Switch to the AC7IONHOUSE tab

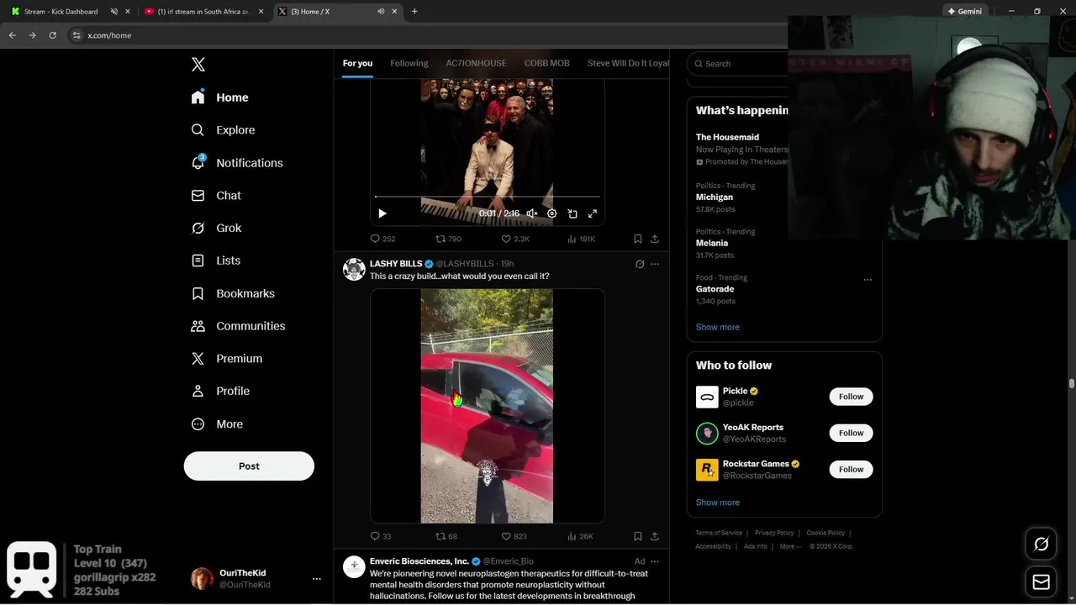point(476,64)
